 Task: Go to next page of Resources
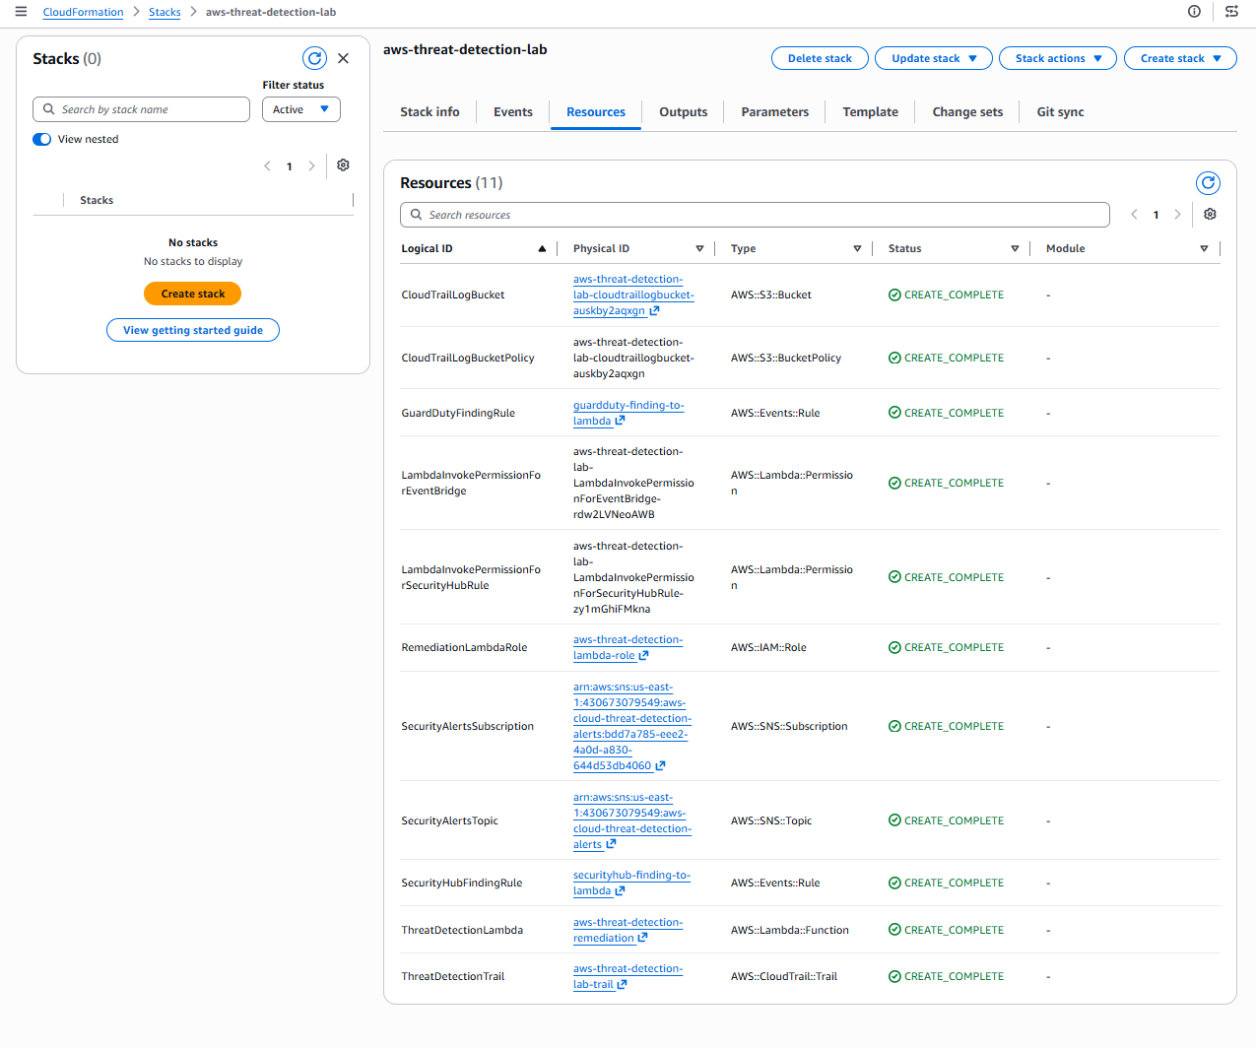coord(1177,215)
